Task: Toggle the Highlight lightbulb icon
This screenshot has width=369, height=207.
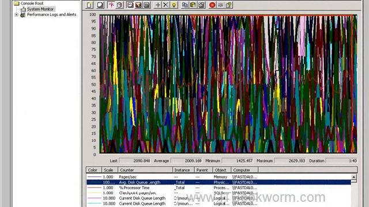Action: (174, 5)
